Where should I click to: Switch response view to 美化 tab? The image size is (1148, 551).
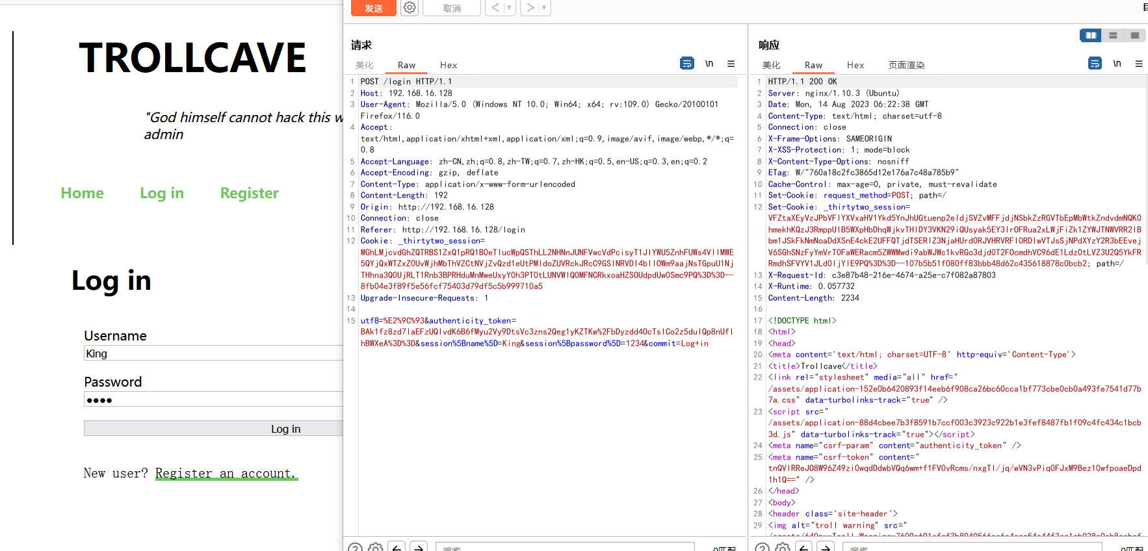click(772, 65)
